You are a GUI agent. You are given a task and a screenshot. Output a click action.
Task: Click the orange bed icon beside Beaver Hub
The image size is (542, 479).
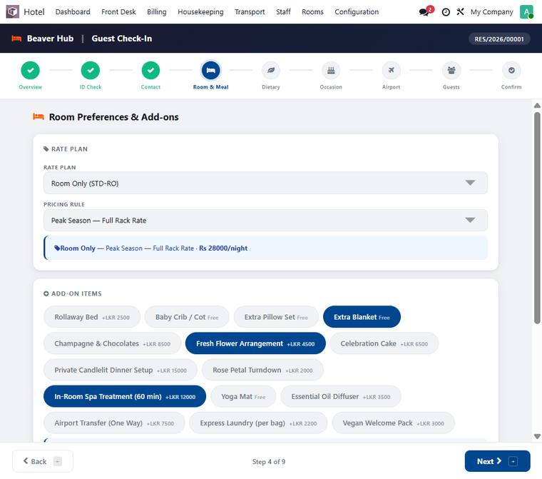coord(16,39)
